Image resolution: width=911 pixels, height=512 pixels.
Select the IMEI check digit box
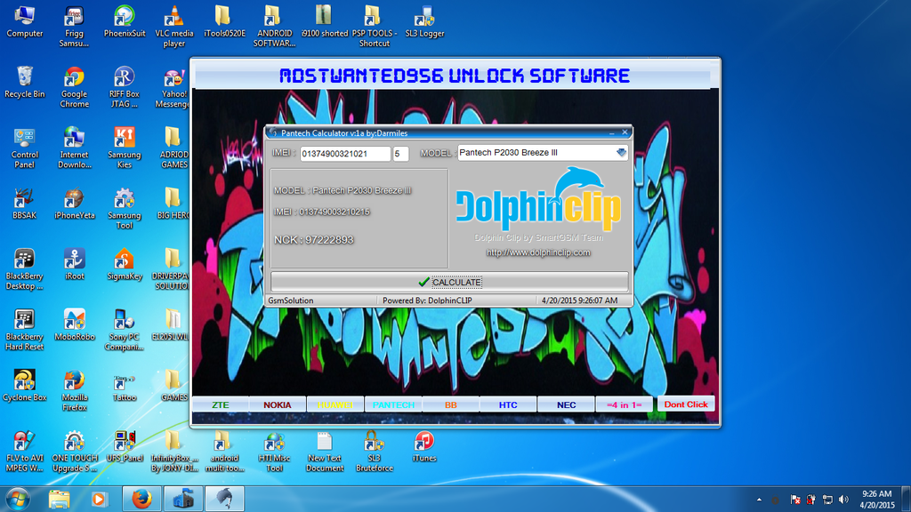click(400, 154)
